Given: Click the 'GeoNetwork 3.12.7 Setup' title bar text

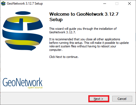Looking at the screenshot, I should point(25,4).
